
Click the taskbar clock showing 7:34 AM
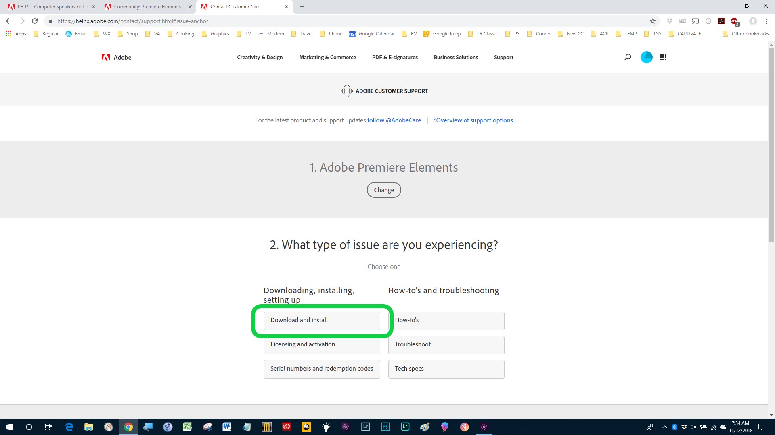tap(740, 427)
